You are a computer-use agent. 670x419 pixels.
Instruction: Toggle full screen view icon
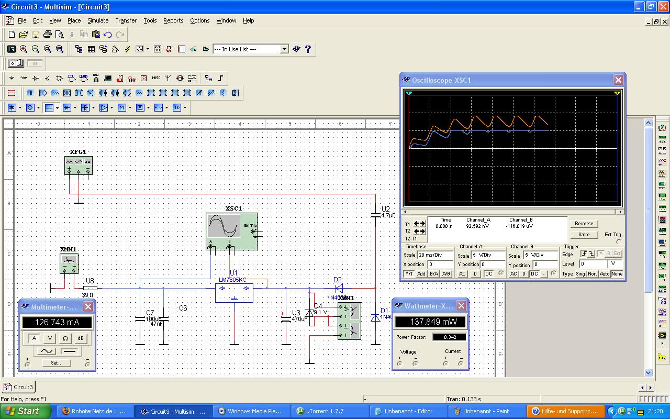(x=12, y=49)
